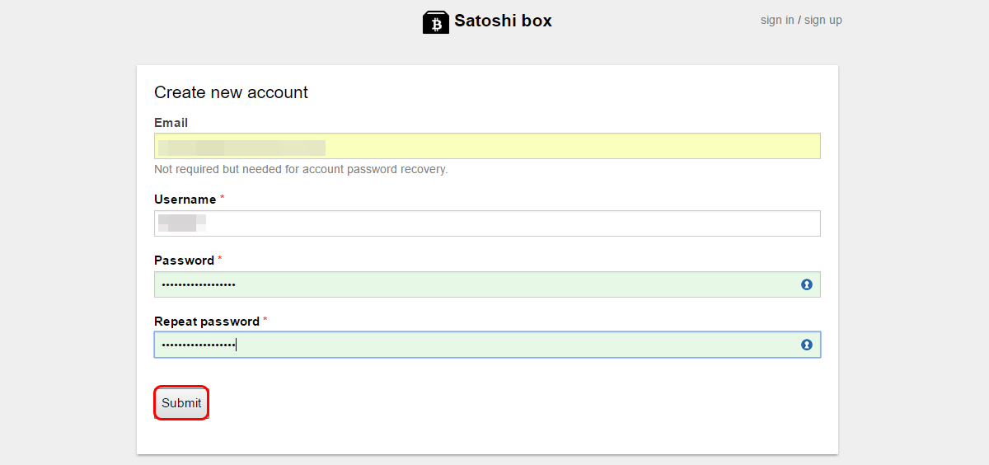Click the password recovery hint text

coord(301,169)
